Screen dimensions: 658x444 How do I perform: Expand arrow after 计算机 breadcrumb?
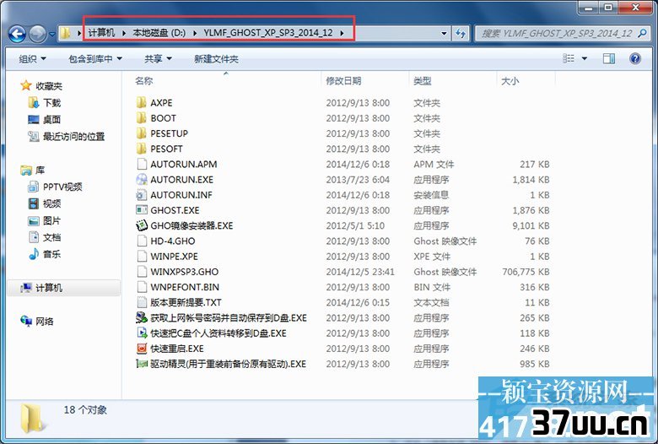click(x=124, y=33)
